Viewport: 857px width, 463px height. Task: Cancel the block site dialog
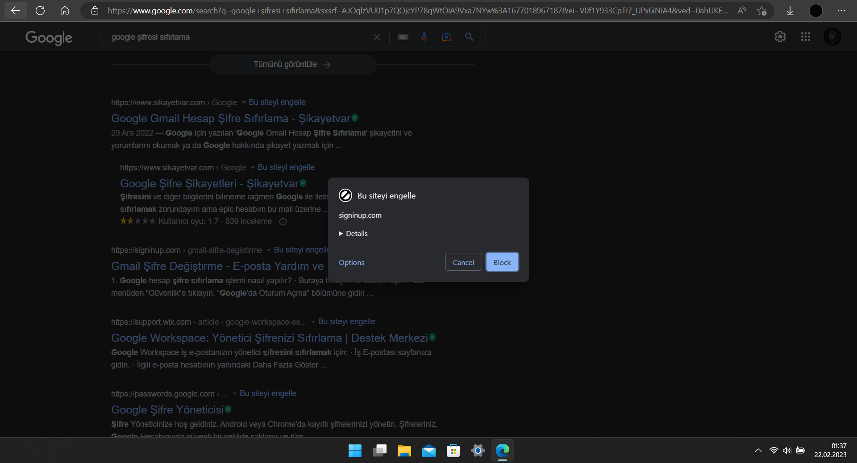click(463, 262)
